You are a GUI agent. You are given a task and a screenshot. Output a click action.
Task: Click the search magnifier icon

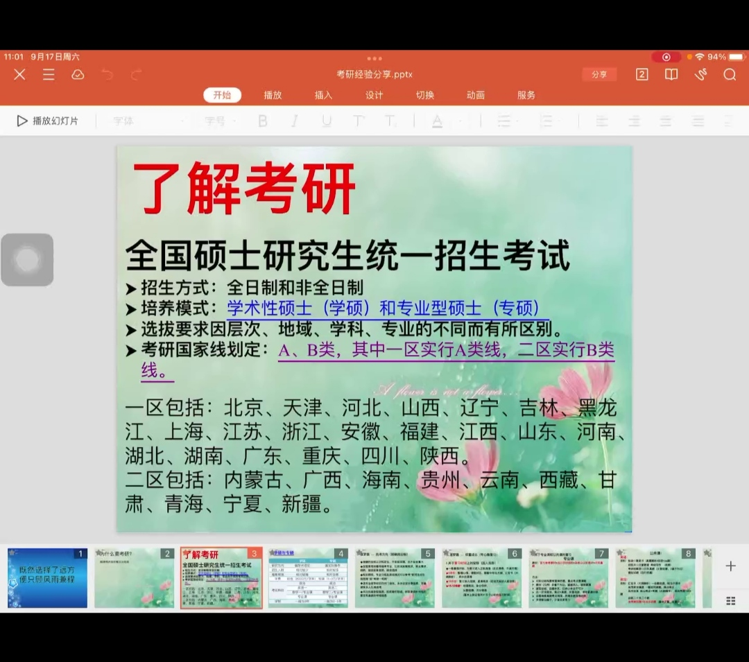(x=730, y=75)
